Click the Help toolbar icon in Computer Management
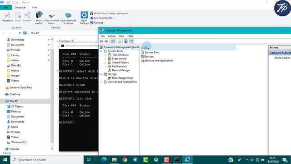The image size is (291, 164). 126,41
